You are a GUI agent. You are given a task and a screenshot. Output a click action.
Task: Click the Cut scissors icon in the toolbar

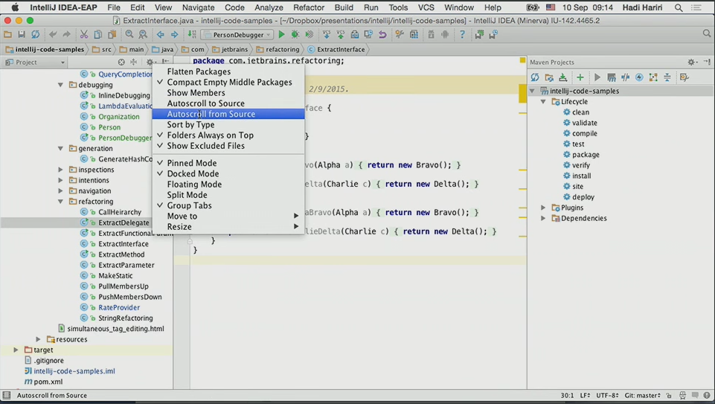(84, 34)
